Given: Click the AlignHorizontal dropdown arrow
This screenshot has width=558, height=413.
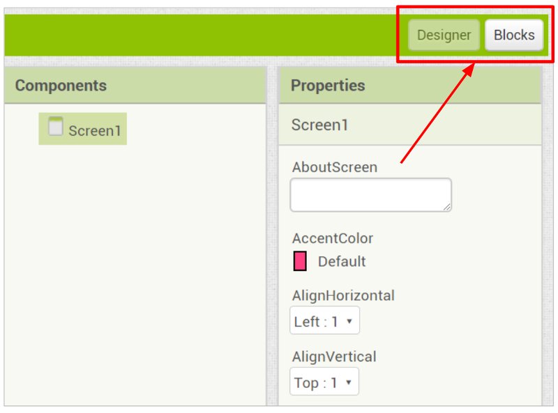Looking at the screenshot, I should coord(349,321).
